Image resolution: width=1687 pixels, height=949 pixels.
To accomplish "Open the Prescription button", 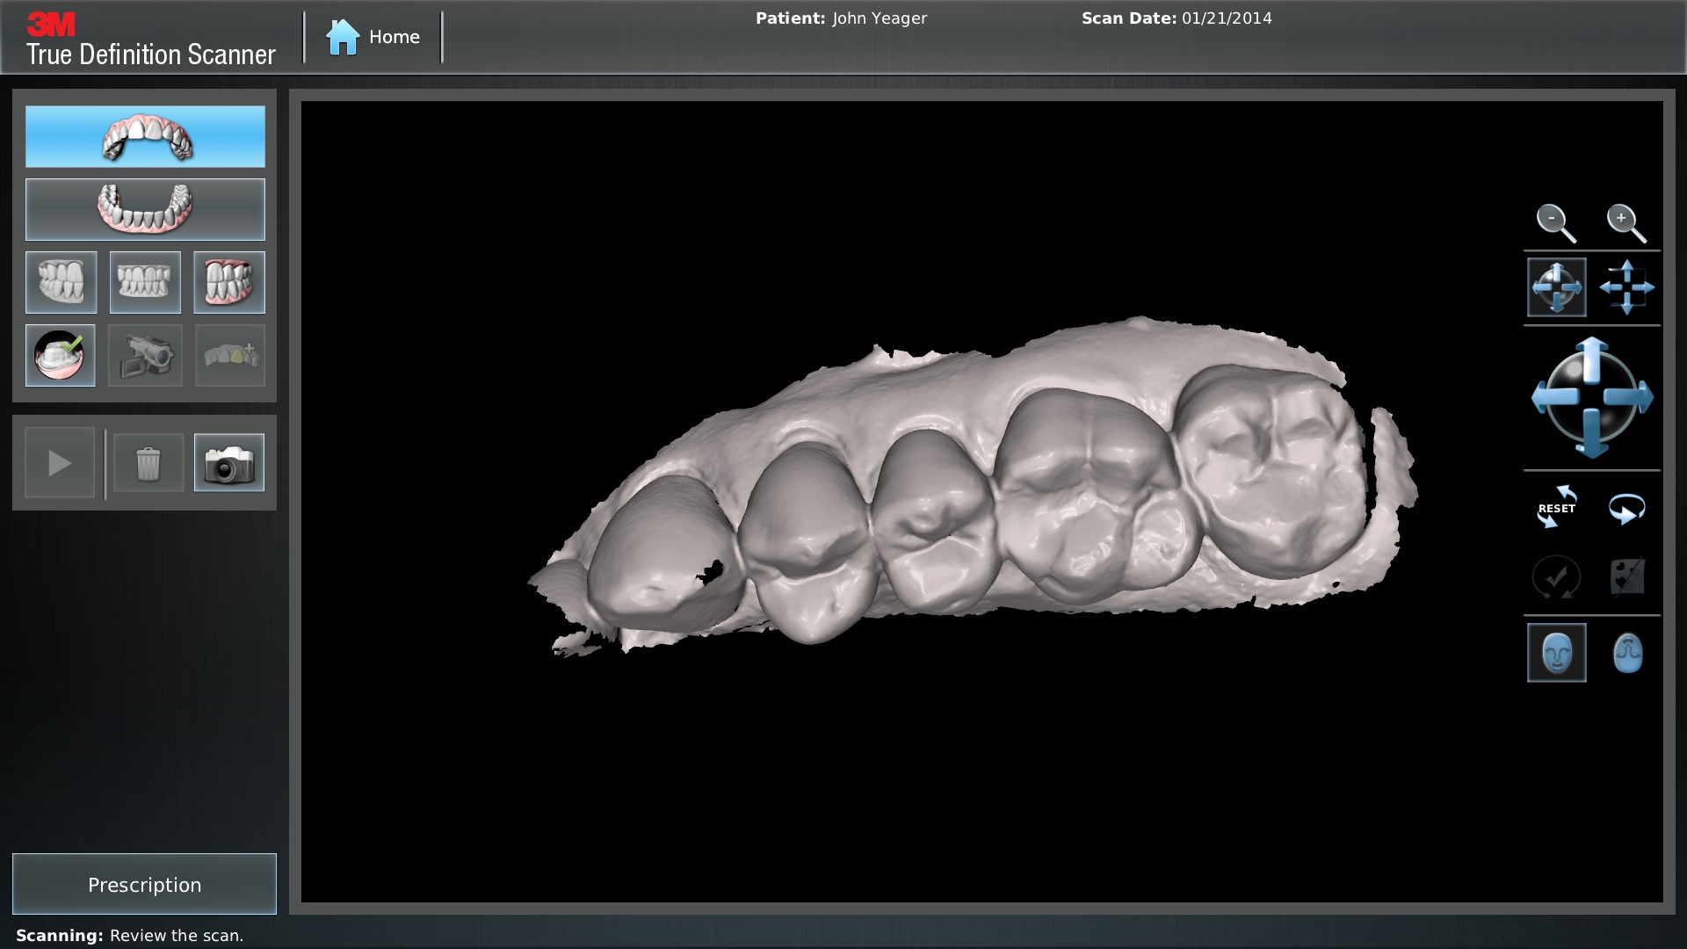I will [144, 884].
